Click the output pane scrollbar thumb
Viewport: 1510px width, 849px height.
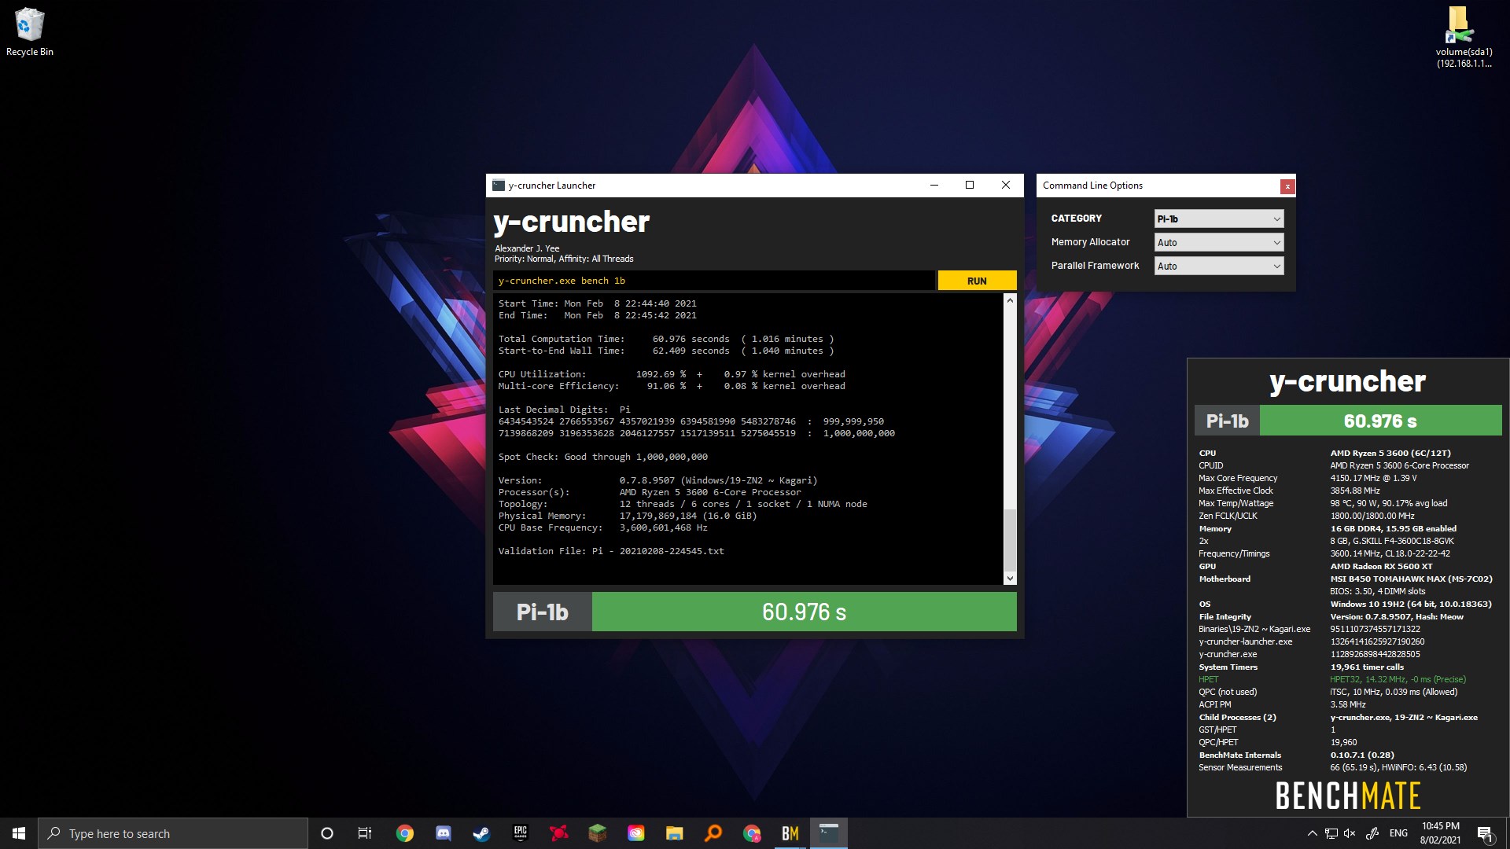click(x=1011, y=540)
